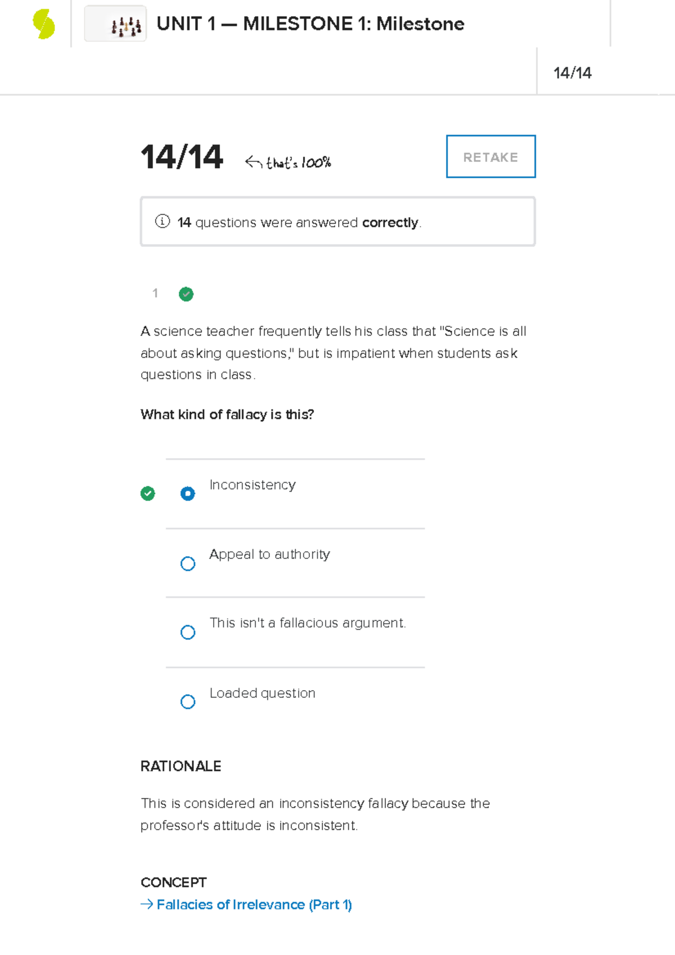
Task: Select the Appeal to authority radio button
Action: pos(188,563)
